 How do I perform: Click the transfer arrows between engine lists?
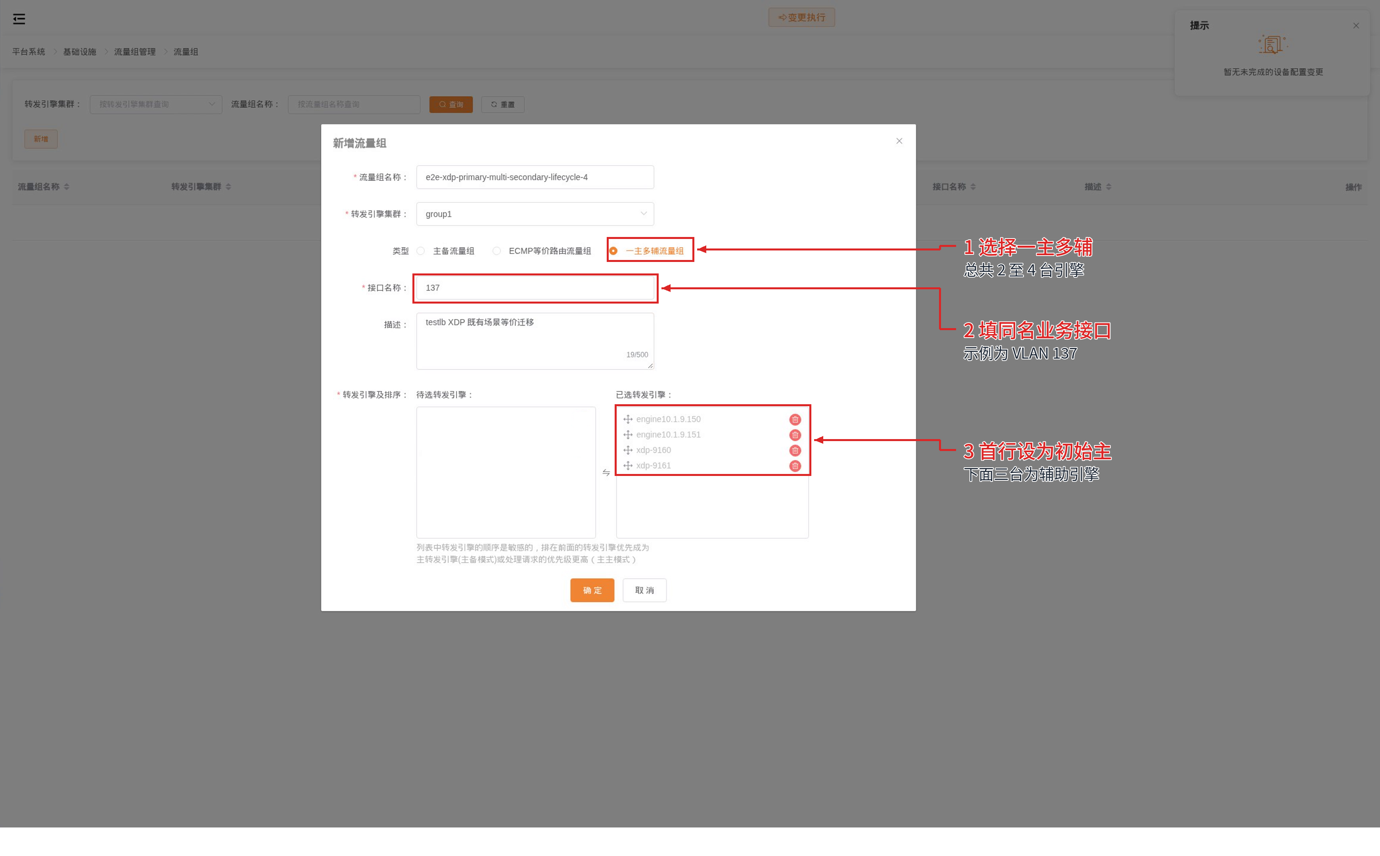pos(606,473)
